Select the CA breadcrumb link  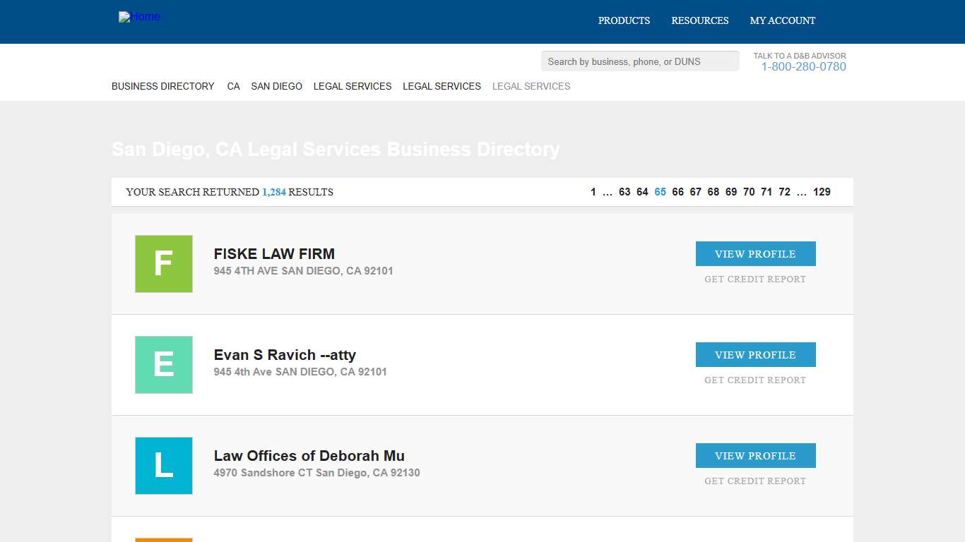point(233,86)
